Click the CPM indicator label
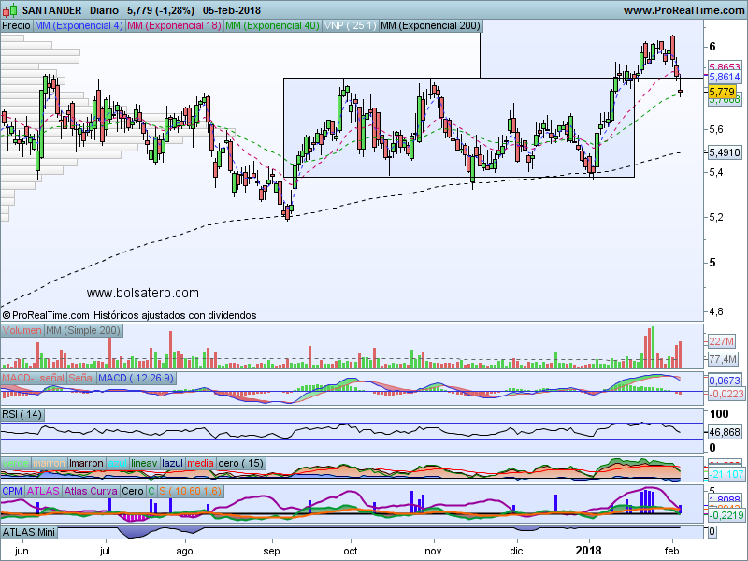Screen dimensions: 748x561 pyautogui.click(x=12, y=490)
